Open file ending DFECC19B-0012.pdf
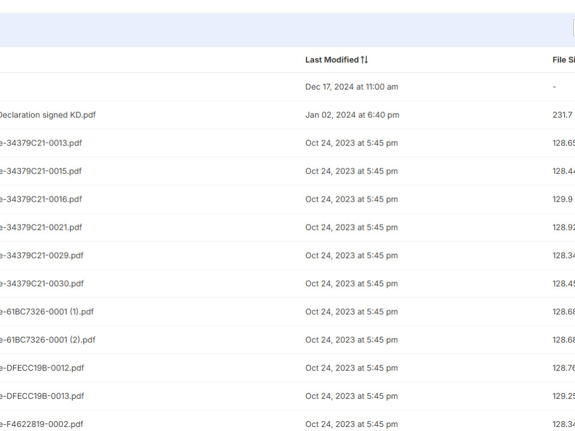Viewport: 575px width, 431px height. click(x=42, y=368)
